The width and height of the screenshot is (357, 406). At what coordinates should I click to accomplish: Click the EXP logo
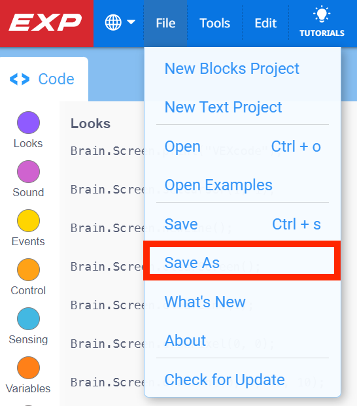46,22
